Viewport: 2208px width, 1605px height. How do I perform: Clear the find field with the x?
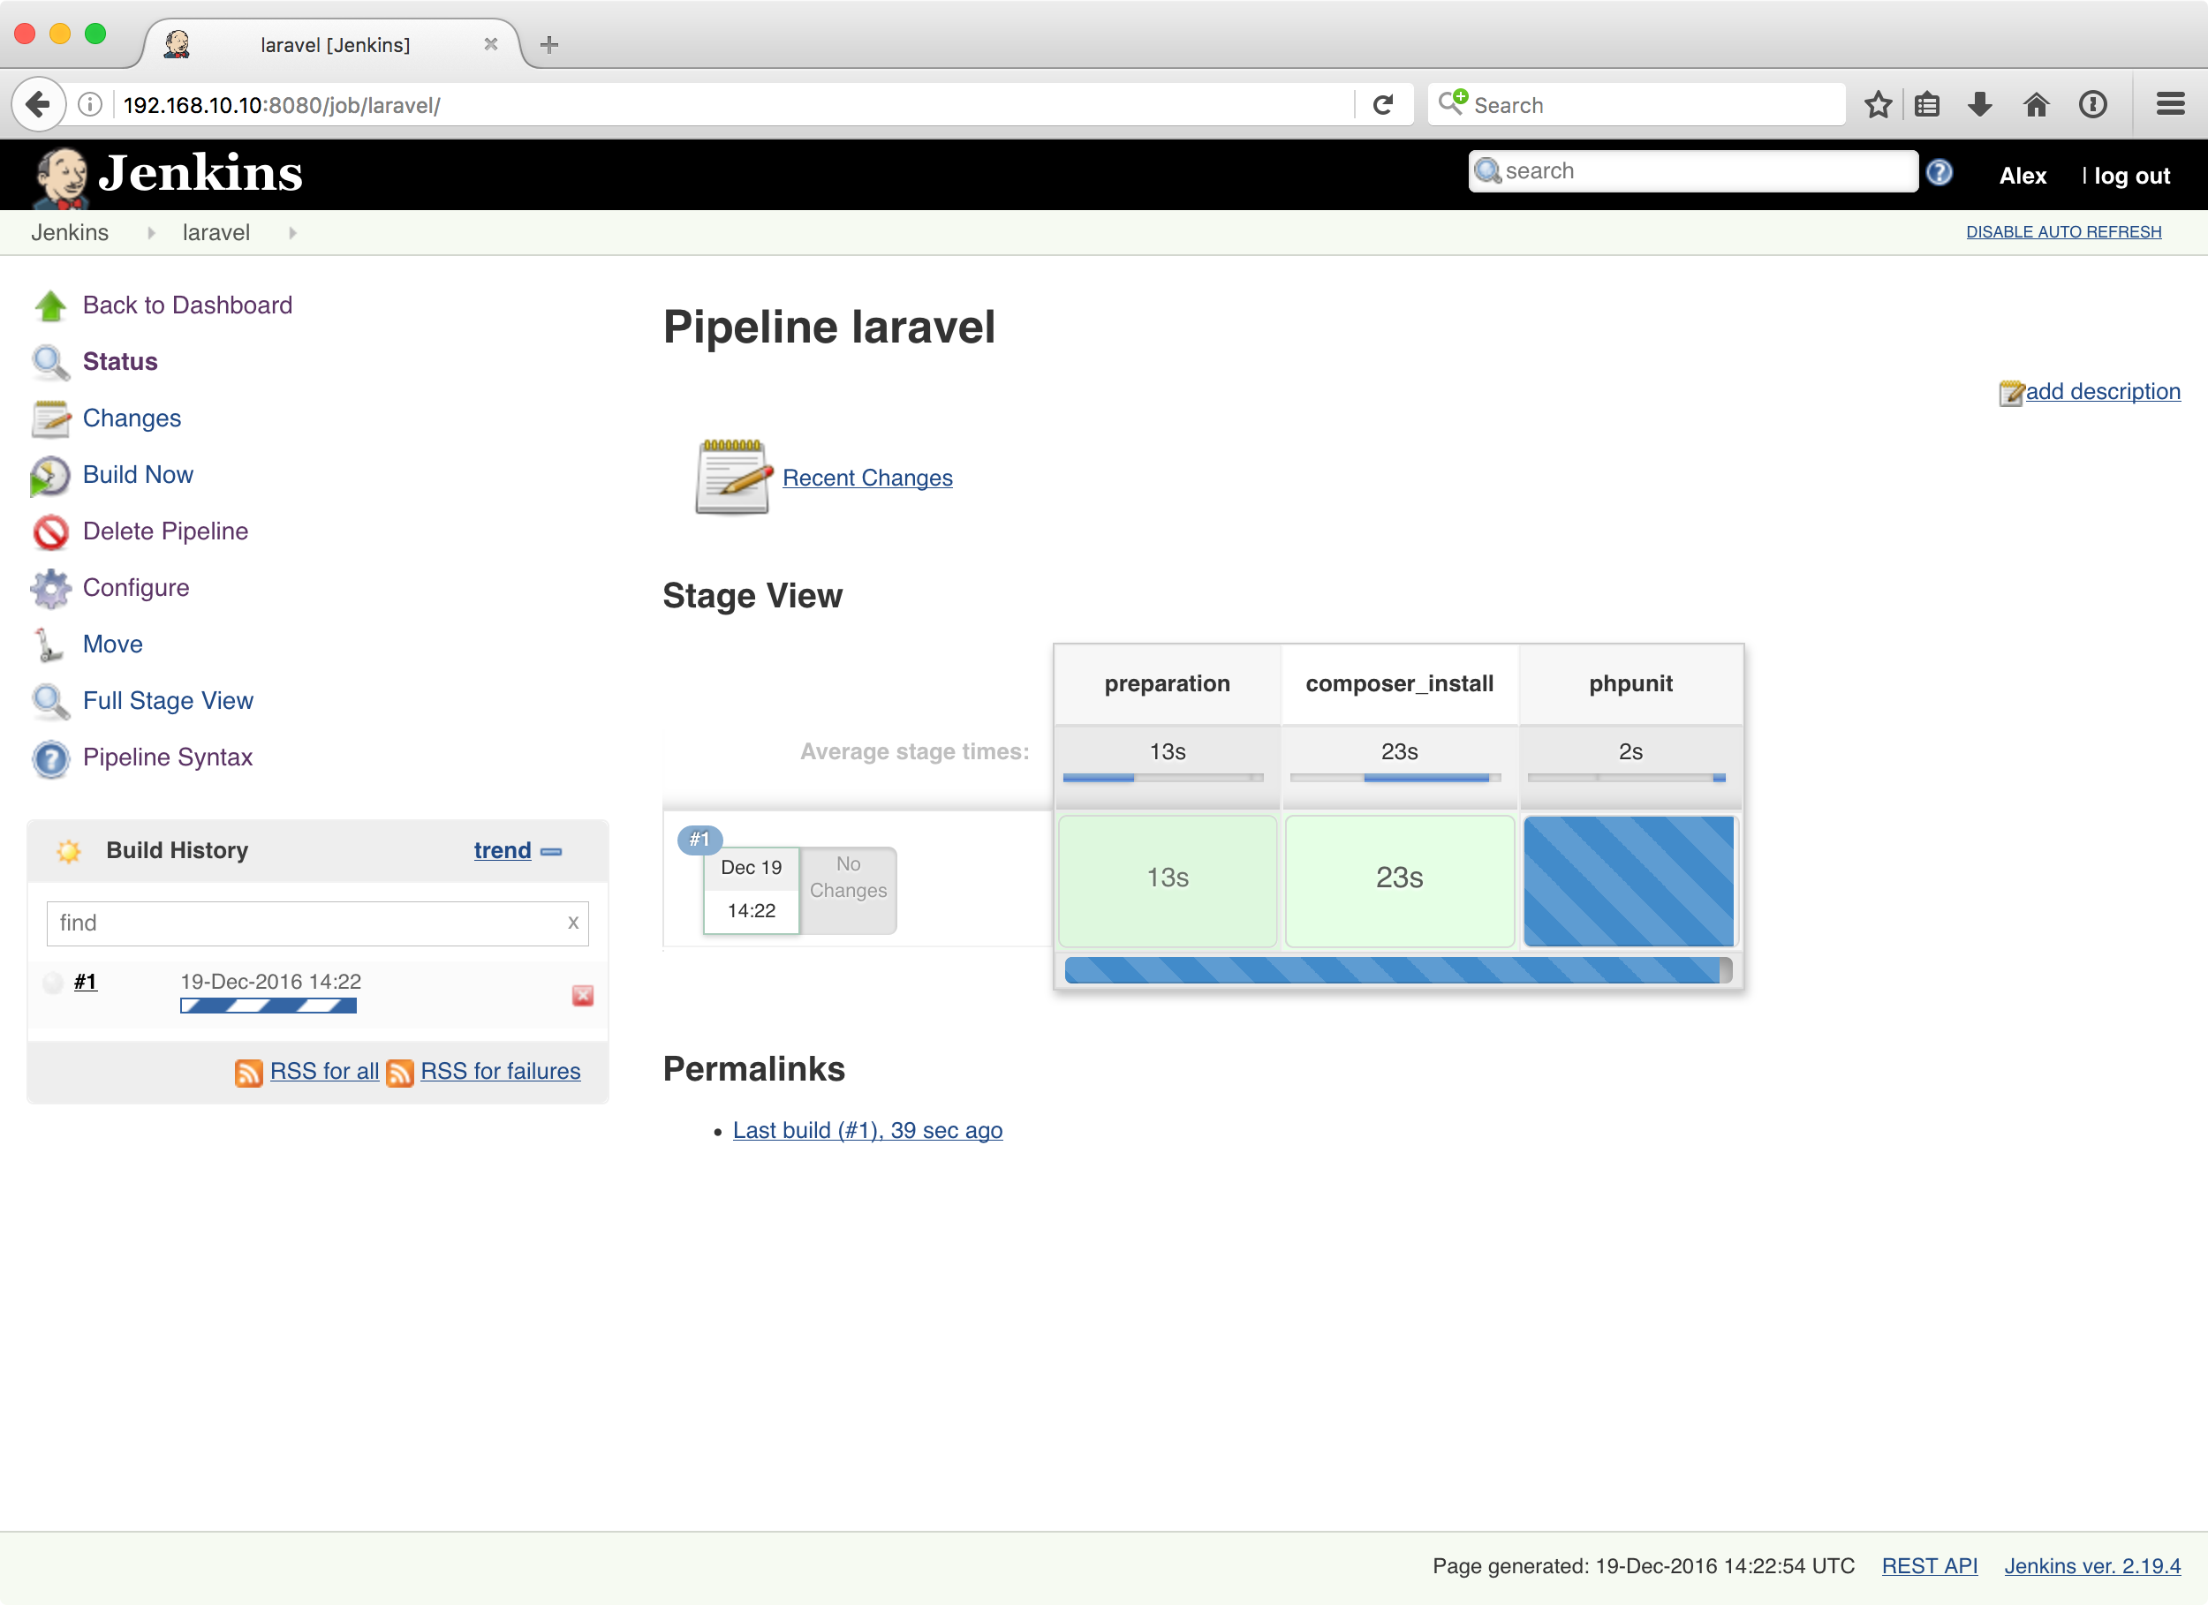click(572, 923)
